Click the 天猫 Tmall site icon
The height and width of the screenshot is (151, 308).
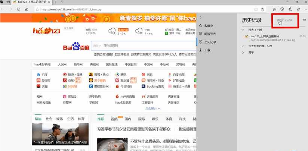click(x=38, y=86)
